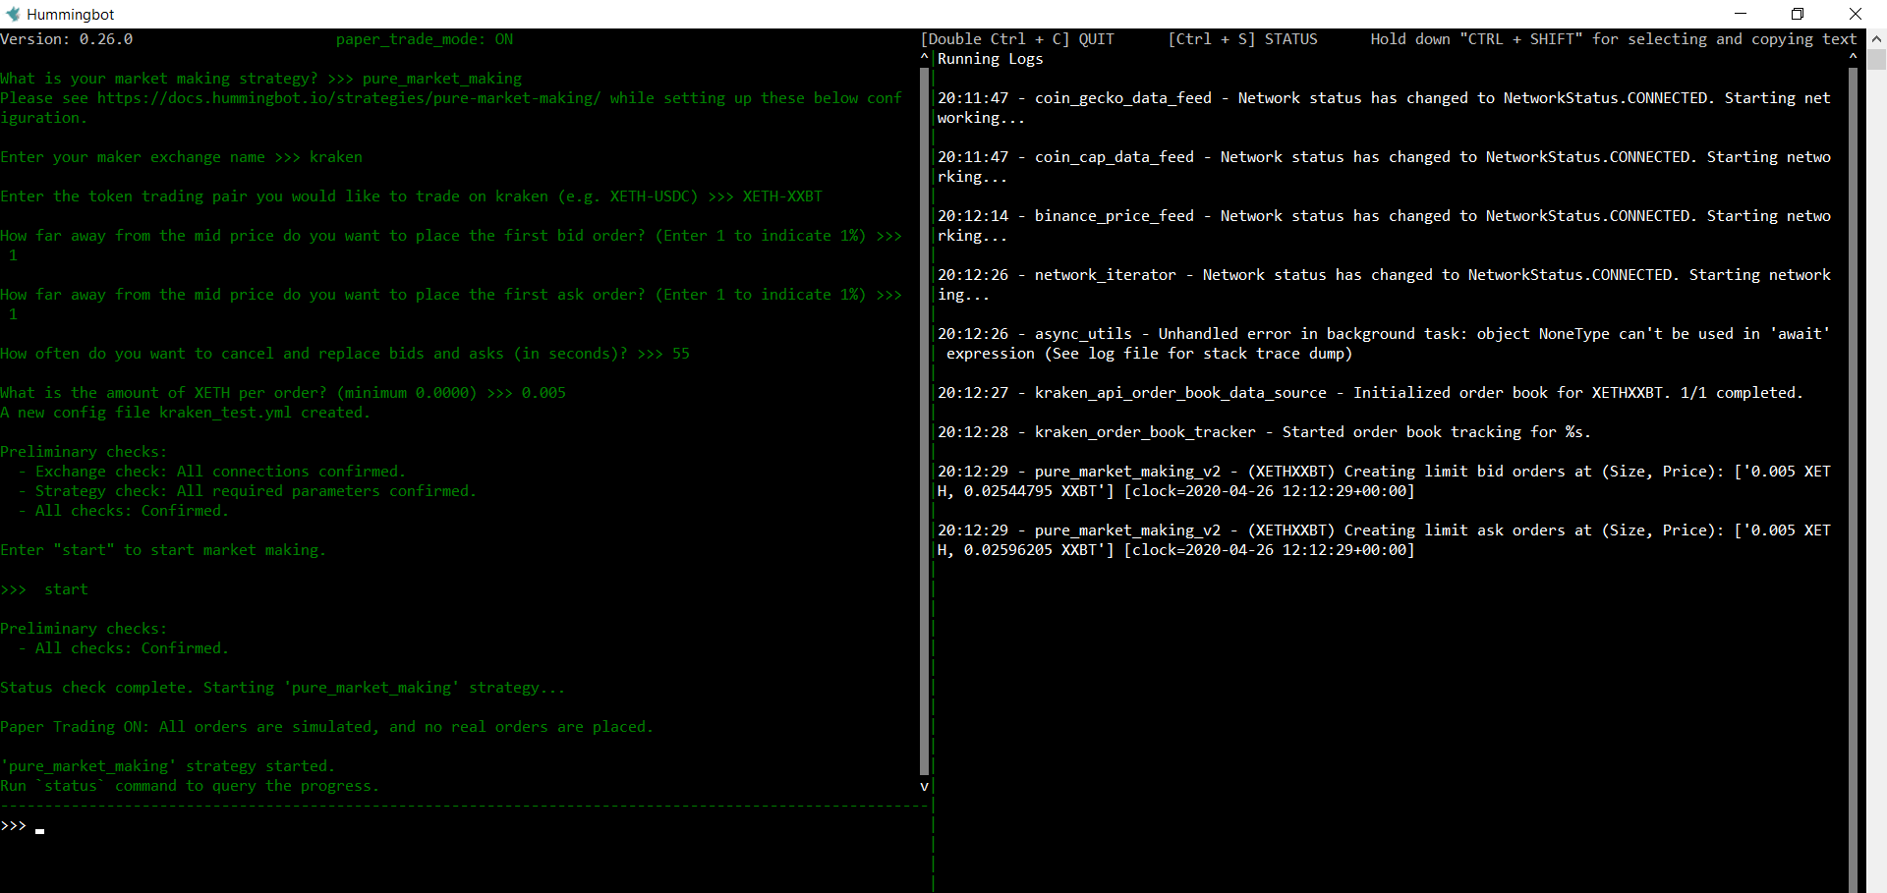Select the typed start command text
1887x893 pixels.
point(66,589)
